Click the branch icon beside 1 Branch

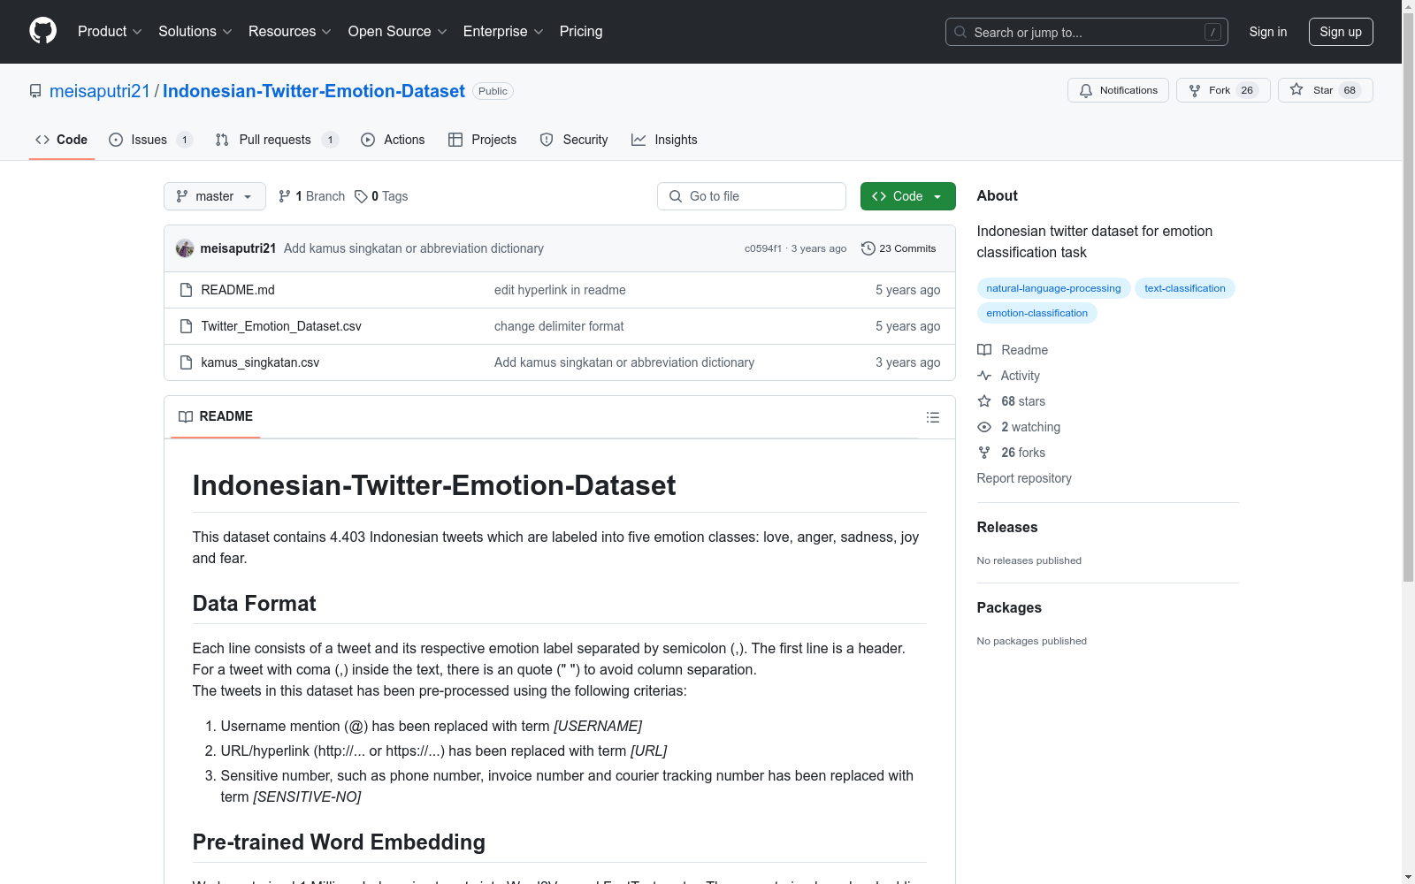pos(285,196)
